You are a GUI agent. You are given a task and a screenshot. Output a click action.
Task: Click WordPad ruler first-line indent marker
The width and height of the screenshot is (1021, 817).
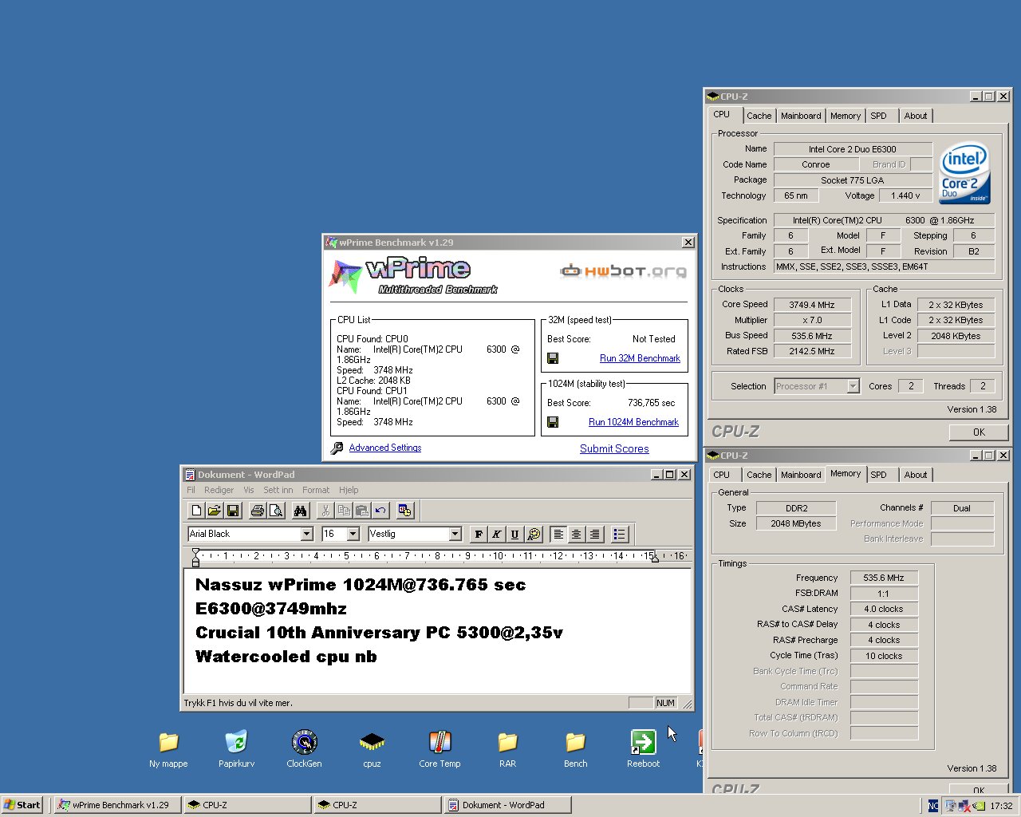coord(195,552)
